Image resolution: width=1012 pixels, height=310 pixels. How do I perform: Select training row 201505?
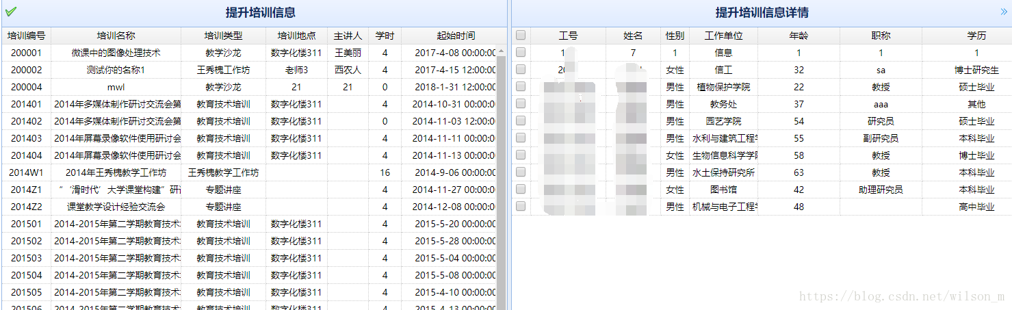coord(249,292)
